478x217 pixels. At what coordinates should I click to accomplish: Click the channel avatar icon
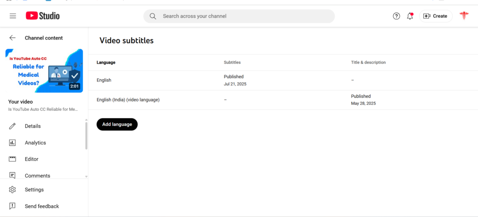tap(464, 16)
